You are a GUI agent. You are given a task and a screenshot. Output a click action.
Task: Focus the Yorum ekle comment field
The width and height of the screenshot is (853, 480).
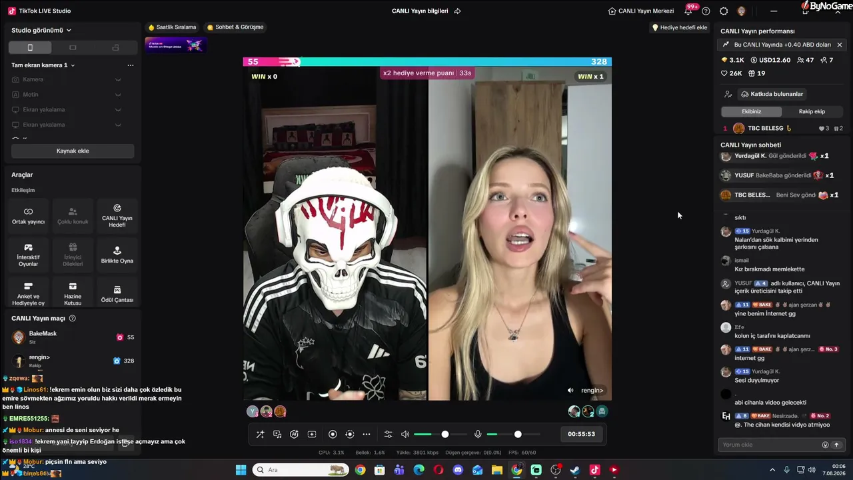[770, 445]
